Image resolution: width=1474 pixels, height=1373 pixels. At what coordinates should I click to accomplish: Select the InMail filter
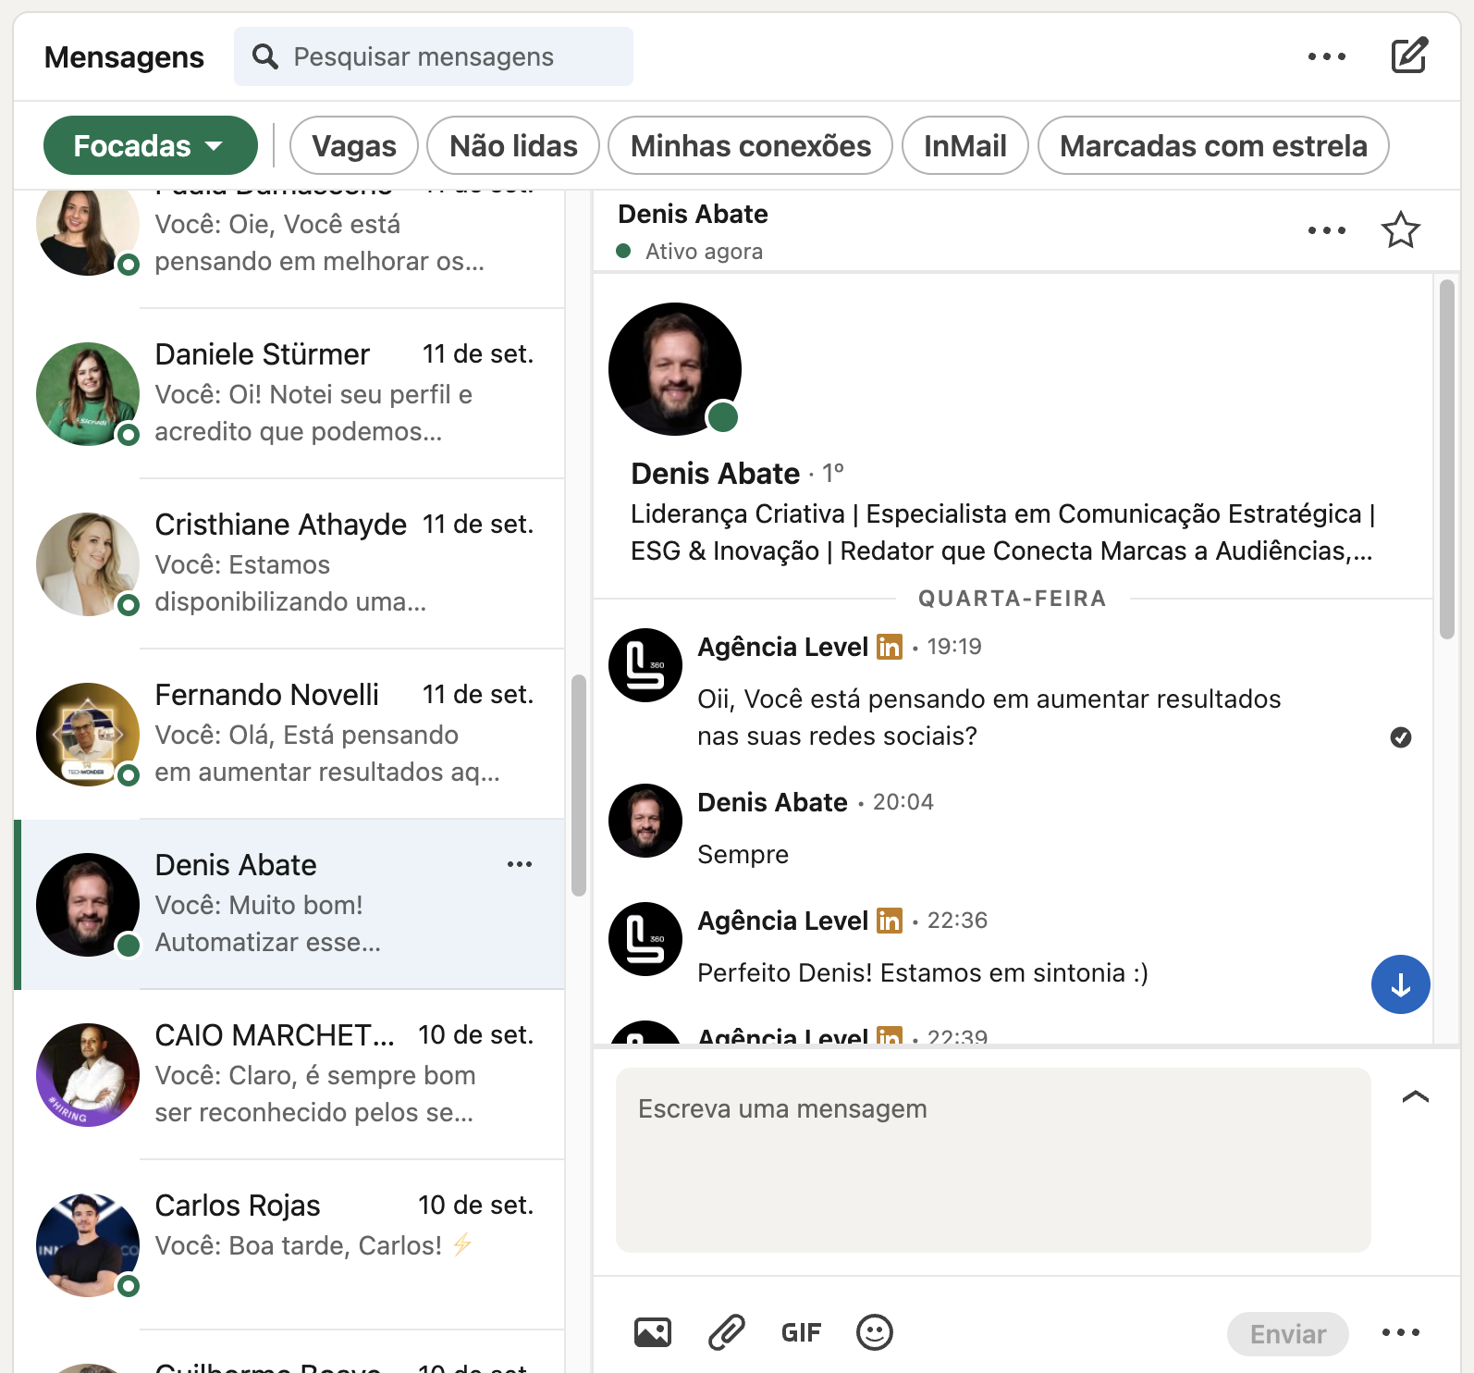[965, 145]
